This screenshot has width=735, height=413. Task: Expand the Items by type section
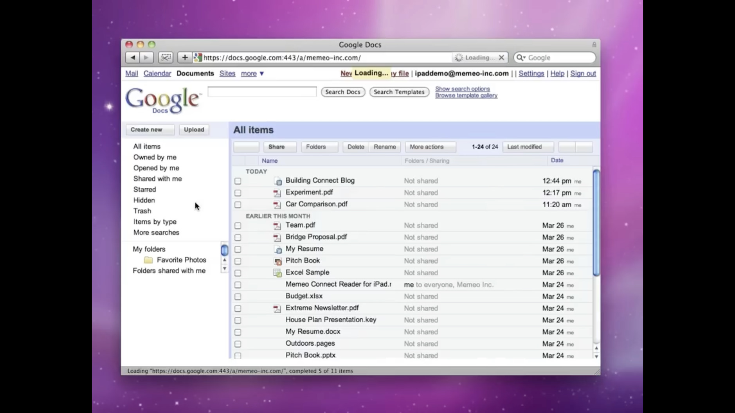155,222
